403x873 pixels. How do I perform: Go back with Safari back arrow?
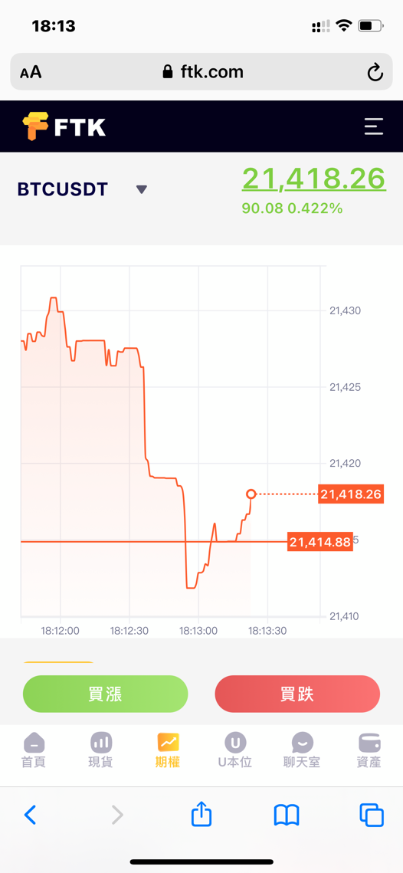pyautogui.click(x=30, y=815)
